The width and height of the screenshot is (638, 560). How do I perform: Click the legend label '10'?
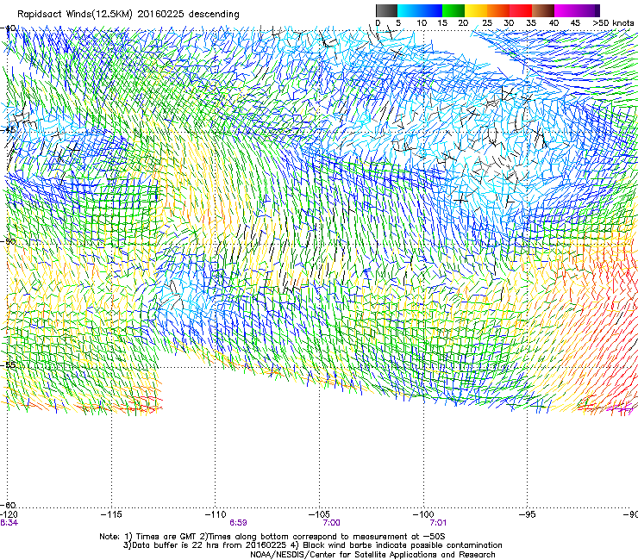[422, 23]
